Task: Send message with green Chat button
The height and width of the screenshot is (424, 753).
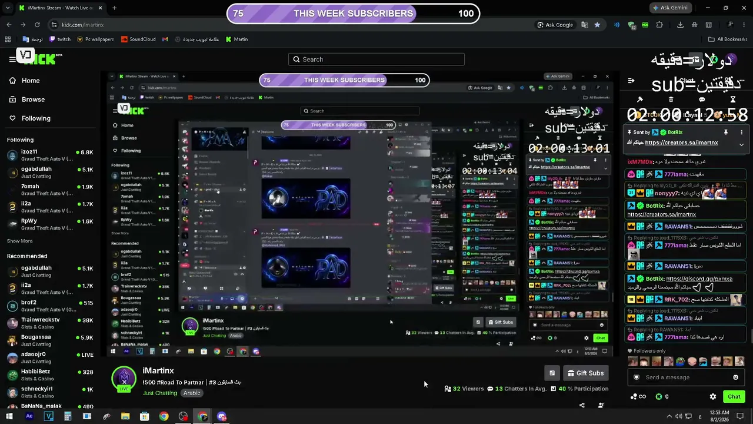Action: point(734,396)
